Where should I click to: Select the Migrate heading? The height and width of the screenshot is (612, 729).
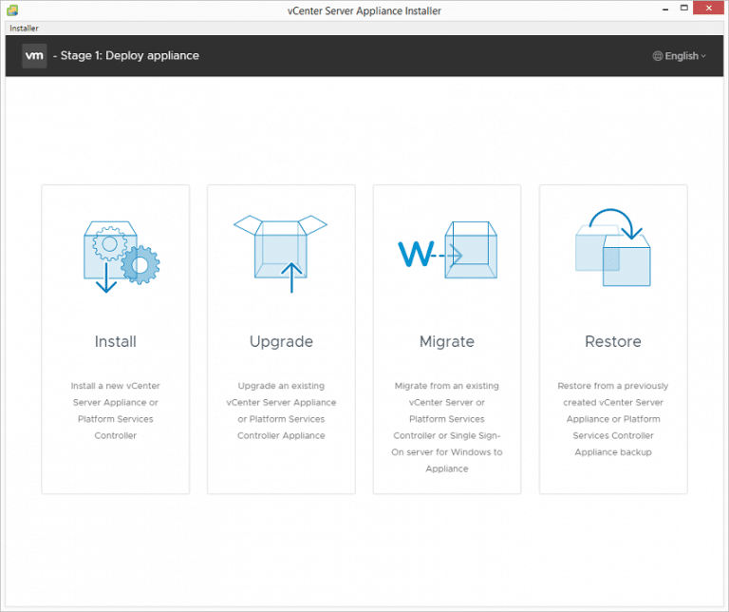447,342
